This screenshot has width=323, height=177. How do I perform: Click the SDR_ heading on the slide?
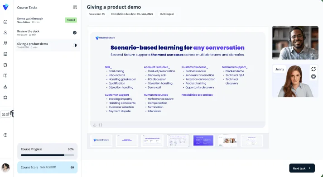tap(108, 67)
